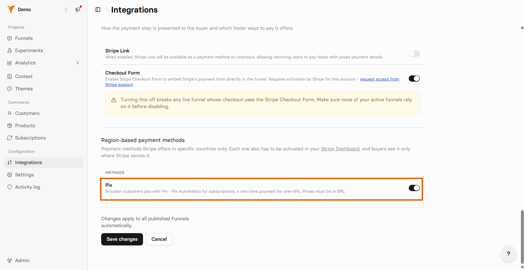Open the Stripe Dashboard link
Image resolution: width=525 pixels, height=270 pixels.
(340, 149)
